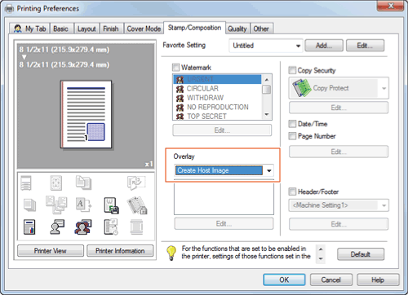Go to the Layout tab
The width and height of the screenshot is (408, 295).
[x=86, y=29]
